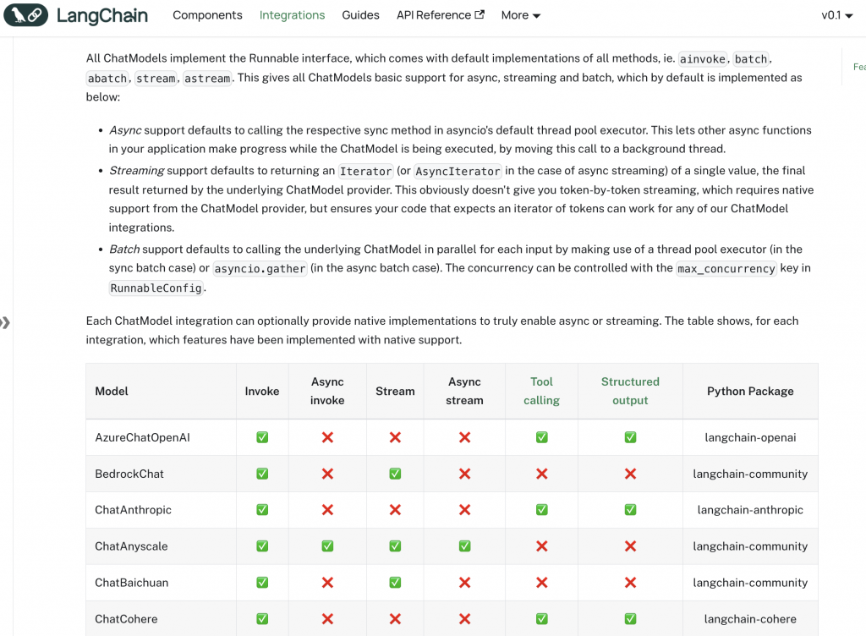Expand the collapsed sidebar with the chevron arrows
Image resolution: width=866 pixels, height=636 pixels.
5,322
